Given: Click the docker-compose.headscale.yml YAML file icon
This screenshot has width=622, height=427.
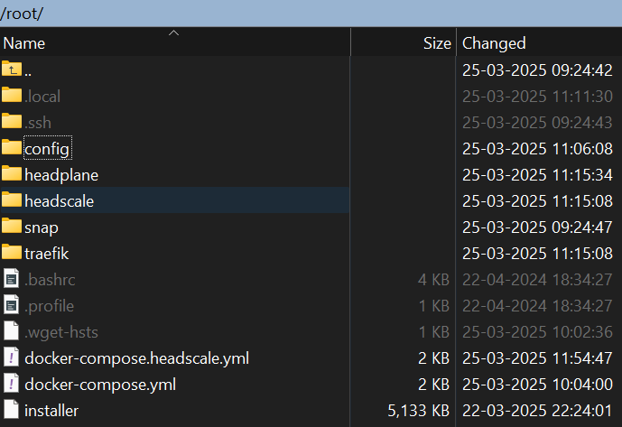Looking at the screenshot, I should pos(12,357).
